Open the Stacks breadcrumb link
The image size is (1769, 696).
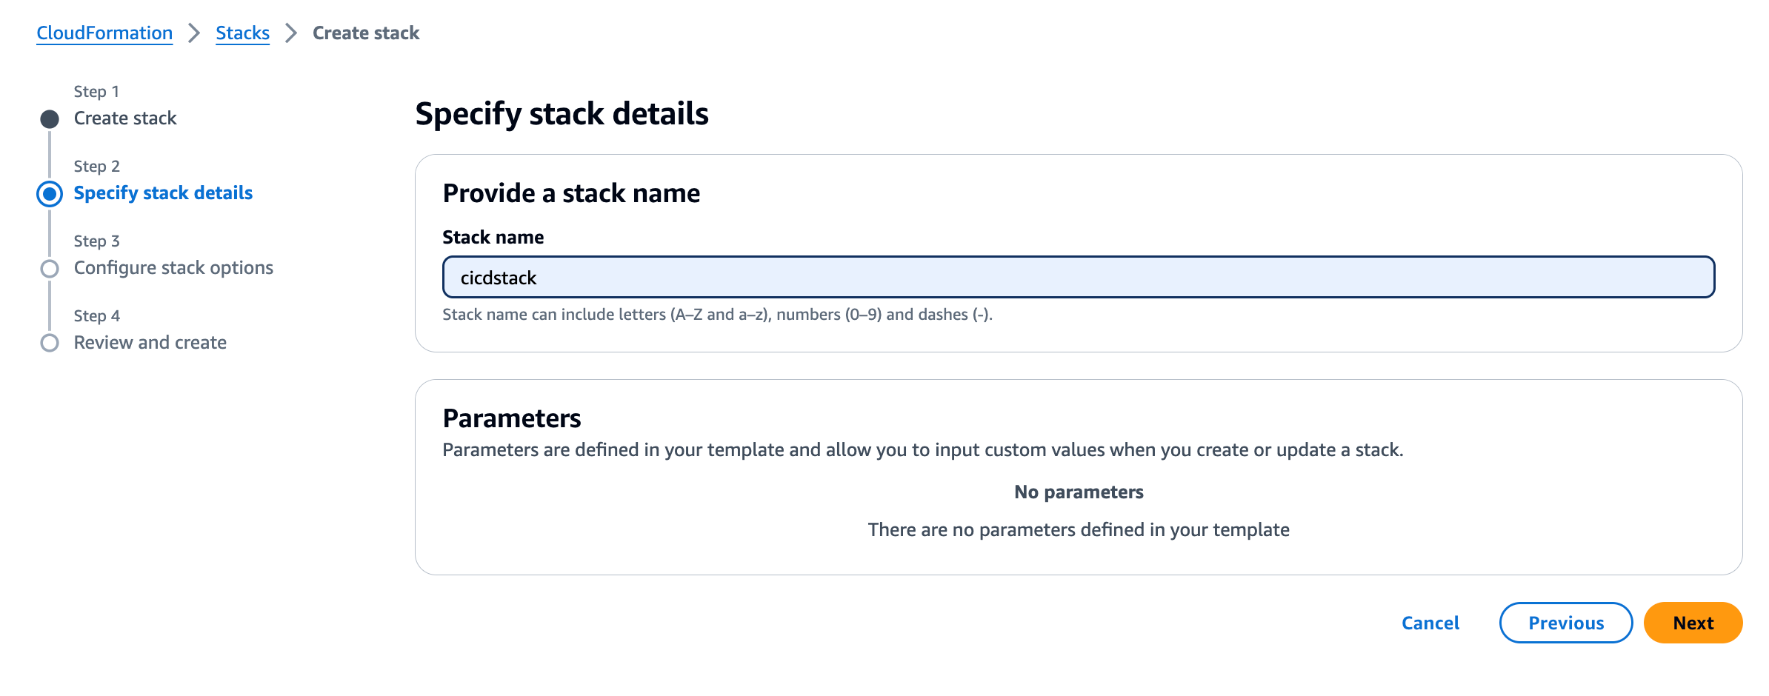242,33
